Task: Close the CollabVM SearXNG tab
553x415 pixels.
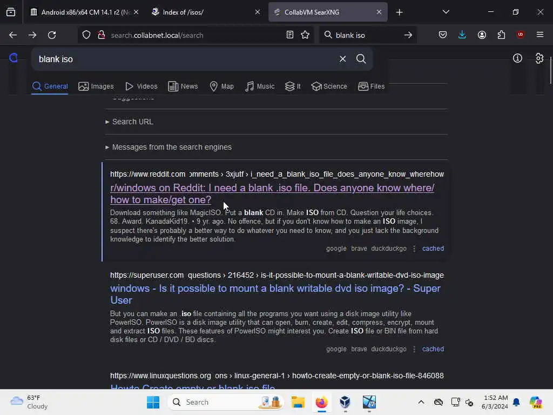Action: pyautogui.click(x=379, y=12)
